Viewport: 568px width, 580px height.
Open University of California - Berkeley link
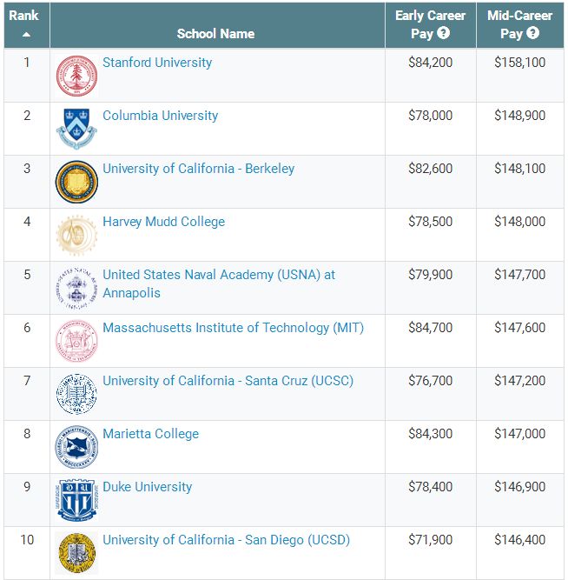coord(198,169)
